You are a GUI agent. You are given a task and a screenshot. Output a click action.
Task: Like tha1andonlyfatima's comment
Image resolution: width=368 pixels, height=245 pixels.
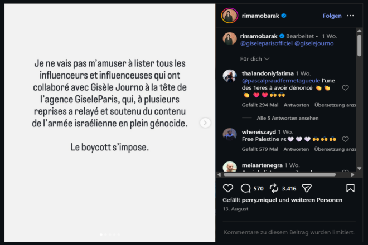click(x=345, y=88)
